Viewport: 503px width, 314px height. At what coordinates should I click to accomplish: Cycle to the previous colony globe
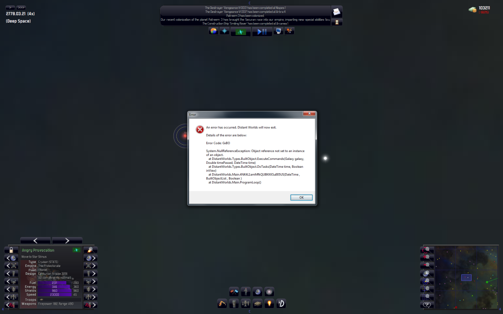(11, 258)
